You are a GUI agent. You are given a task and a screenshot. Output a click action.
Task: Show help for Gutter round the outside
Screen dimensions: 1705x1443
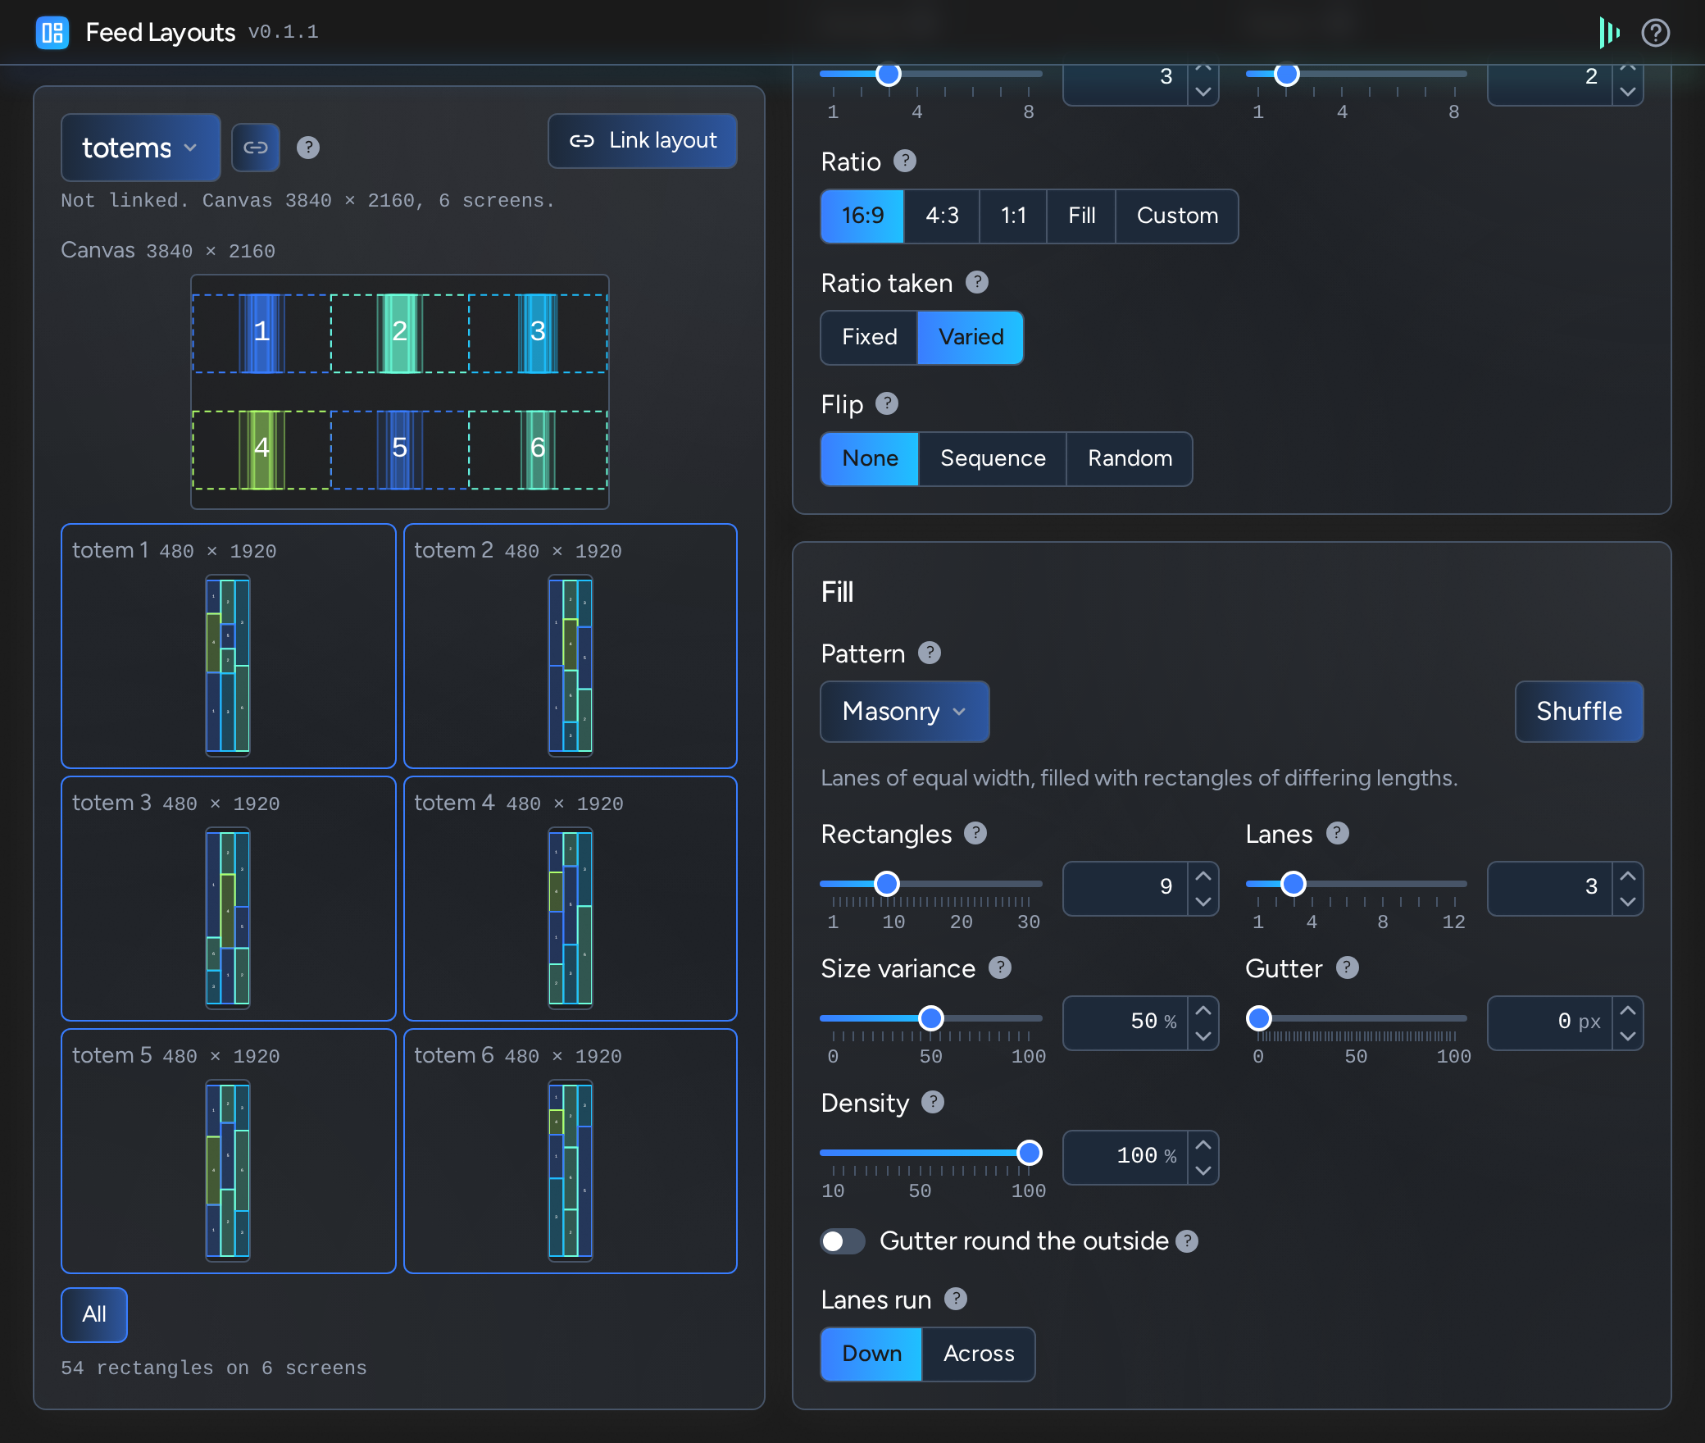tap(1187, 1241)
